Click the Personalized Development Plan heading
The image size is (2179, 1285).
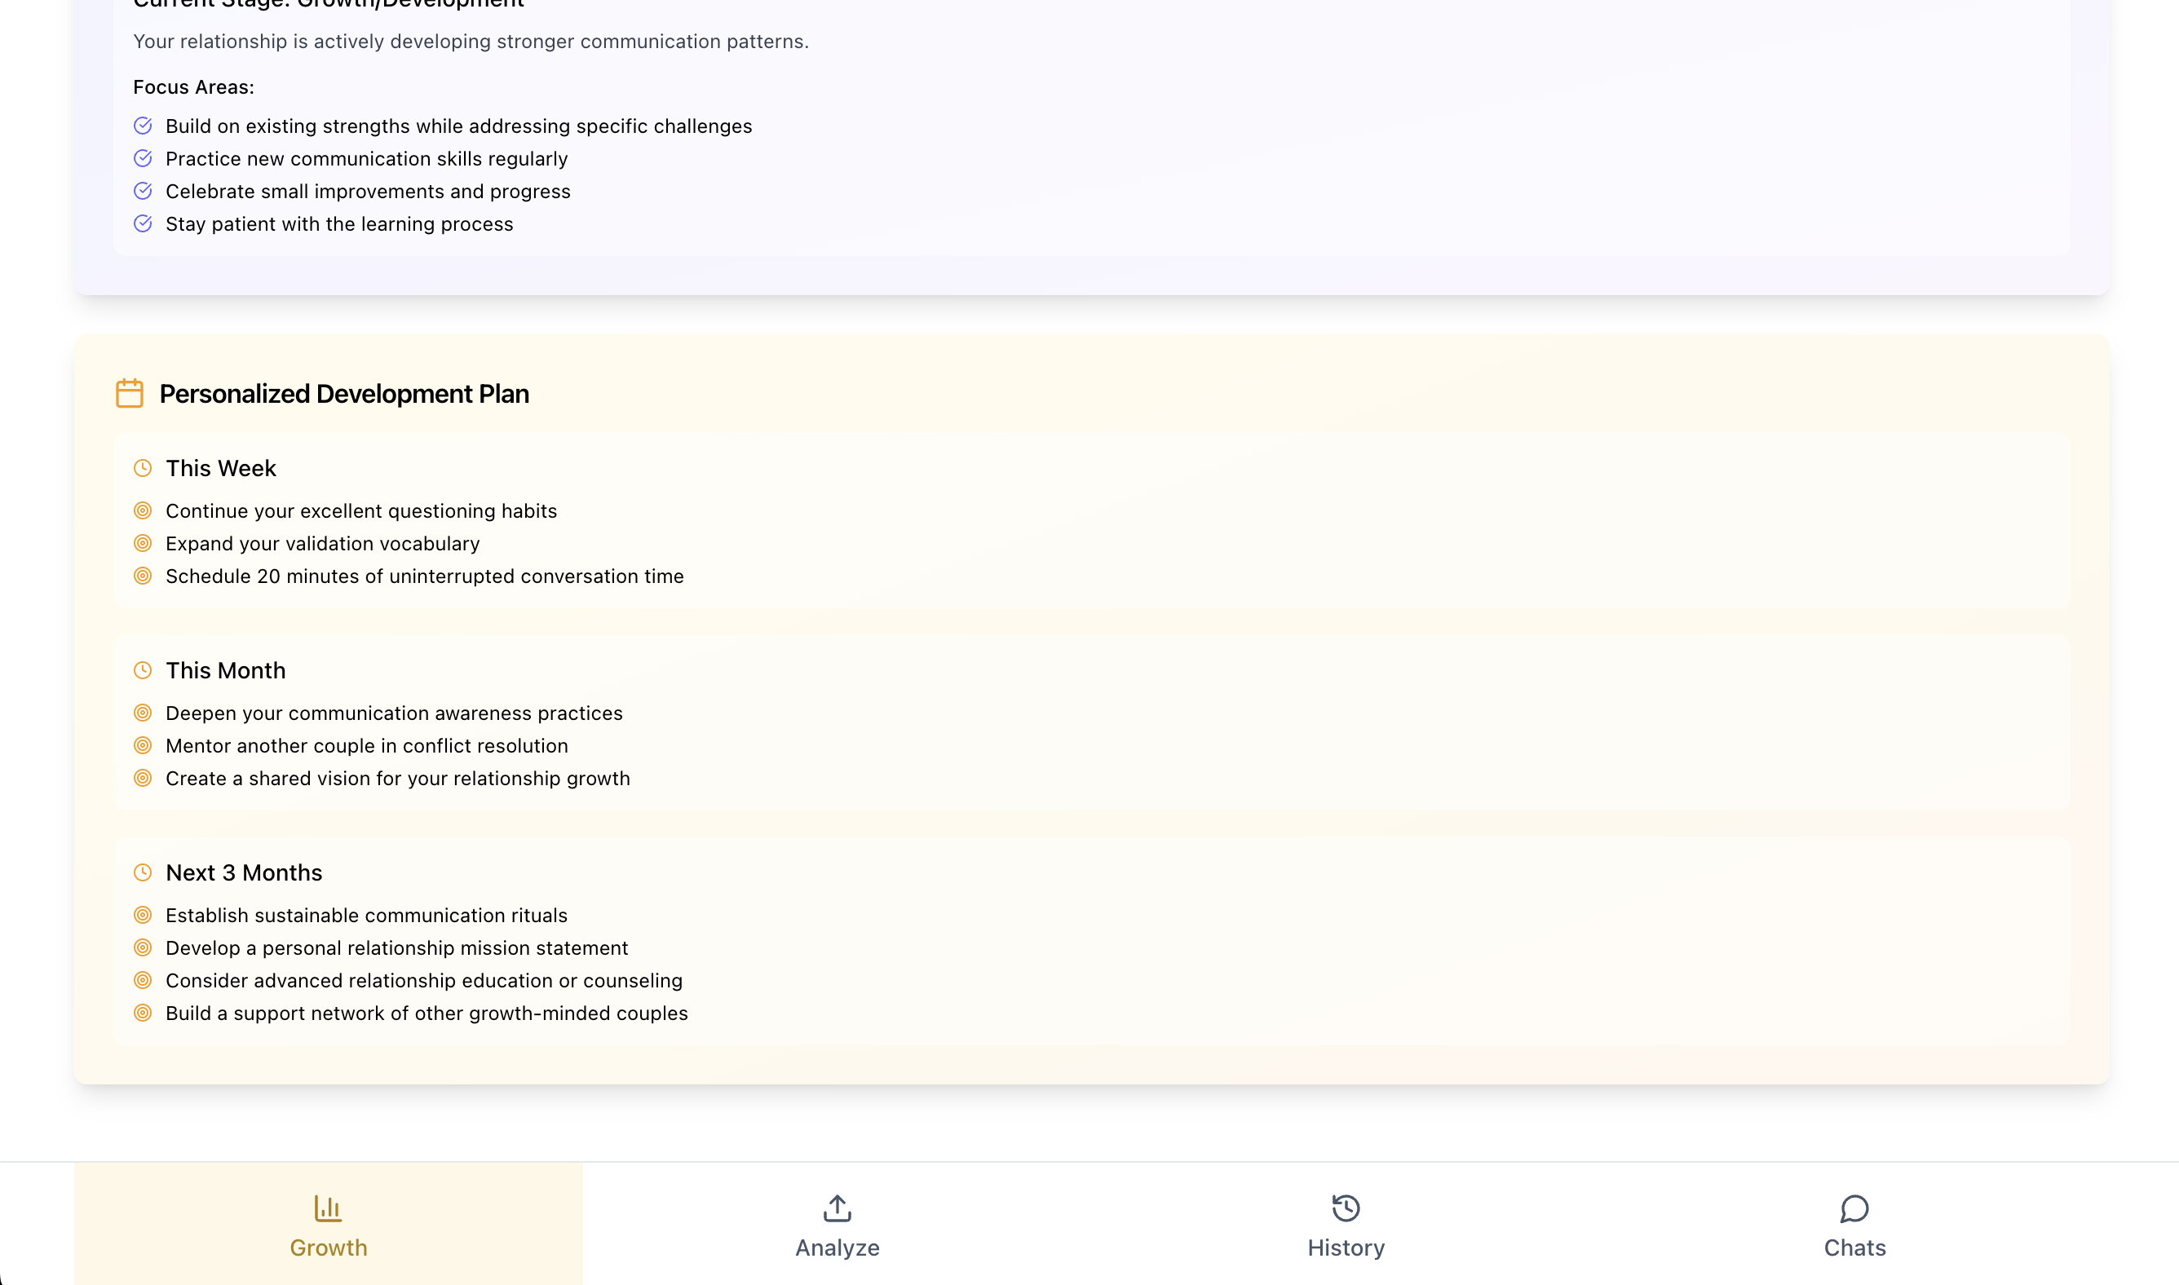pyautogui.click(x=344, y=394)
